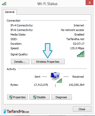Click the sent bytes value 17,413,076
Image resolution: width=95 pixels, height=116 pixels.
click(41, 85)
